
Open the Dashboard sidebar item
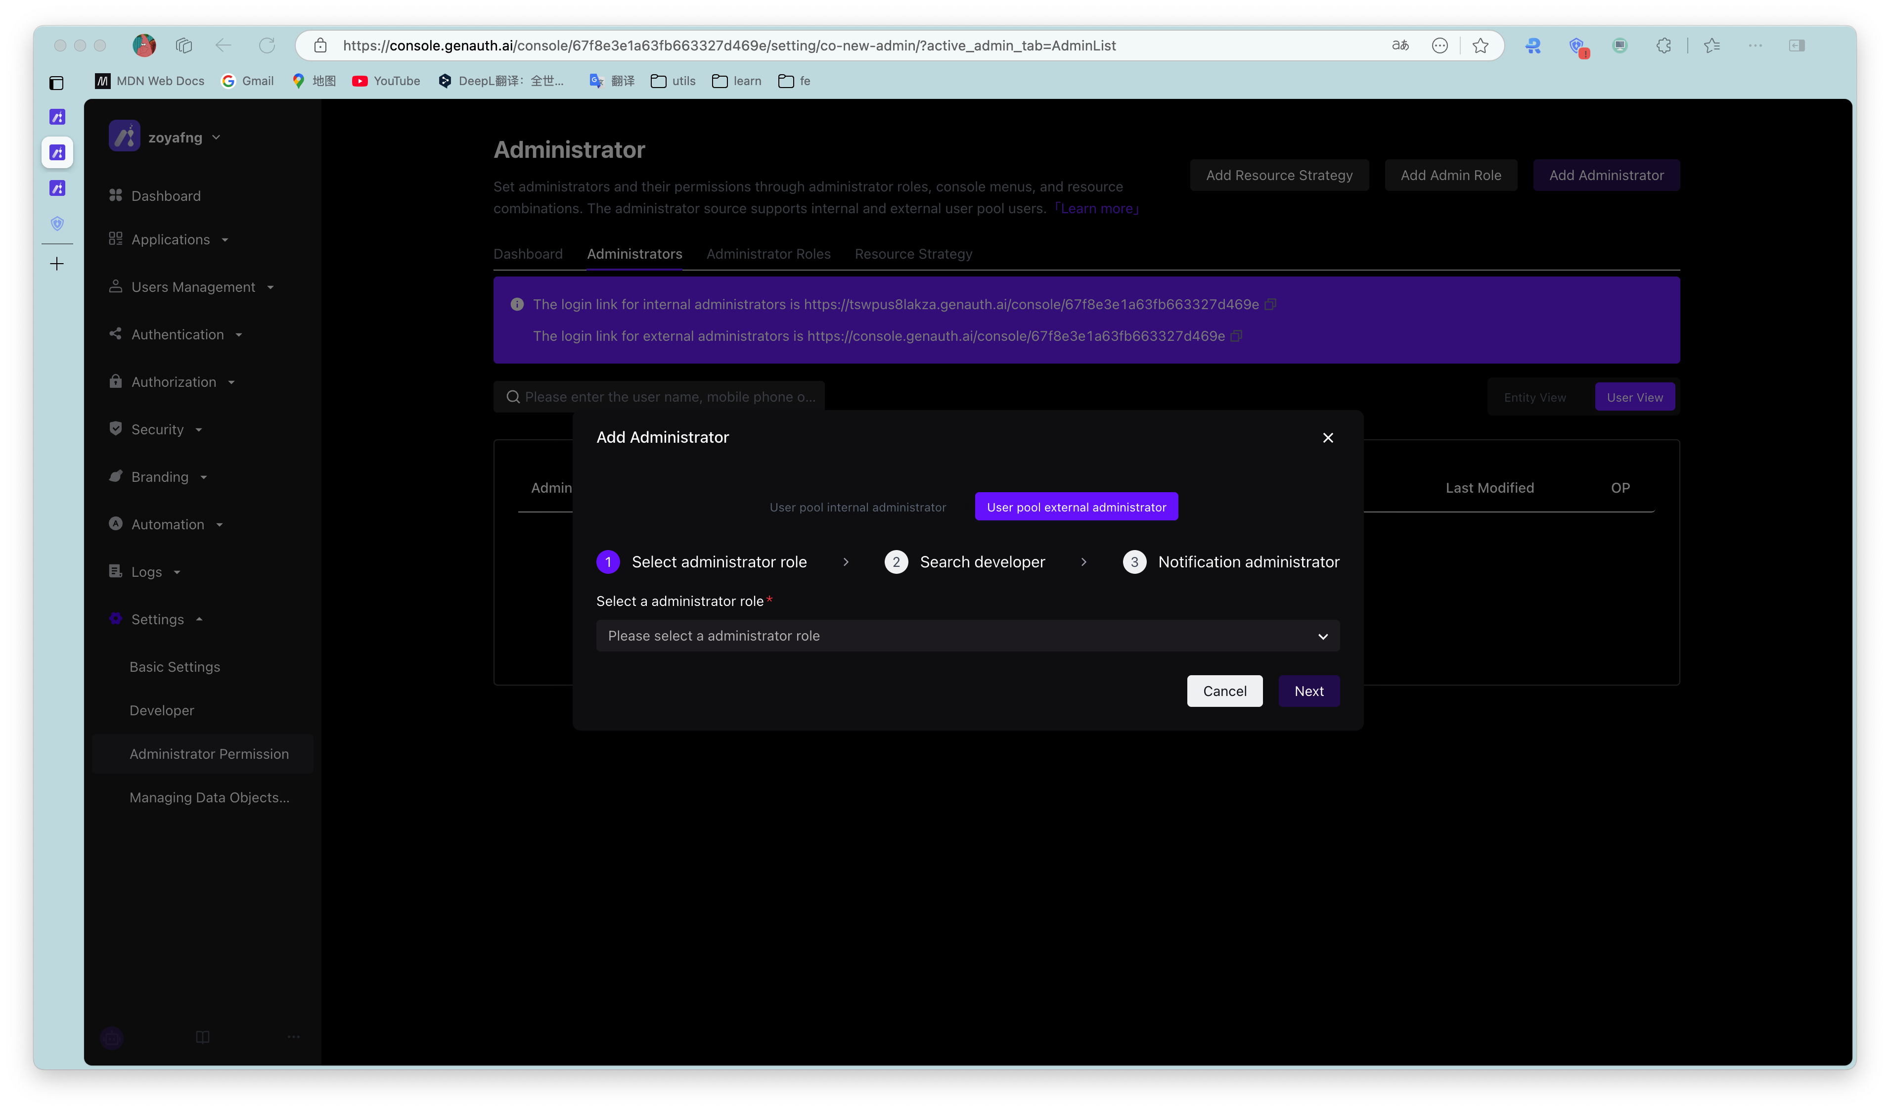click(x=165, y=196)
